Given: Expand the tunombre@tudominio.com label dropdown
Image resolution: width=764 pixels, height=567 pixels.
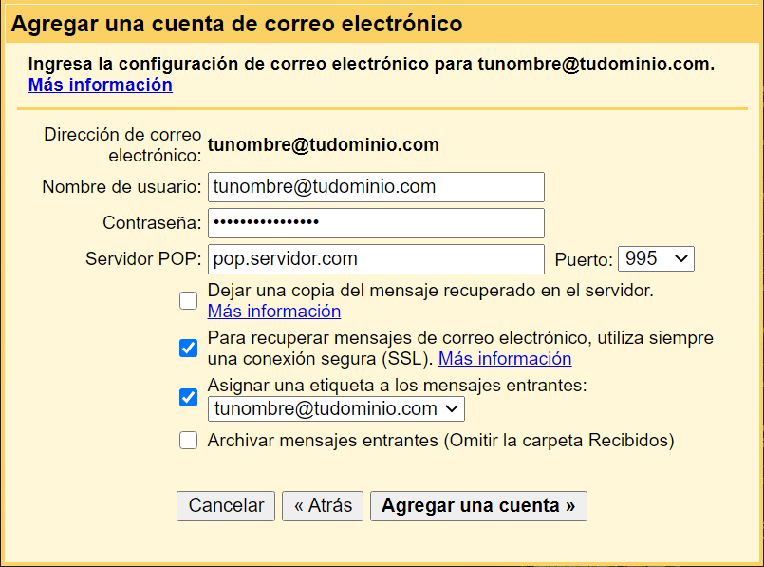Looking at the screenshot, I should [336, 408].
